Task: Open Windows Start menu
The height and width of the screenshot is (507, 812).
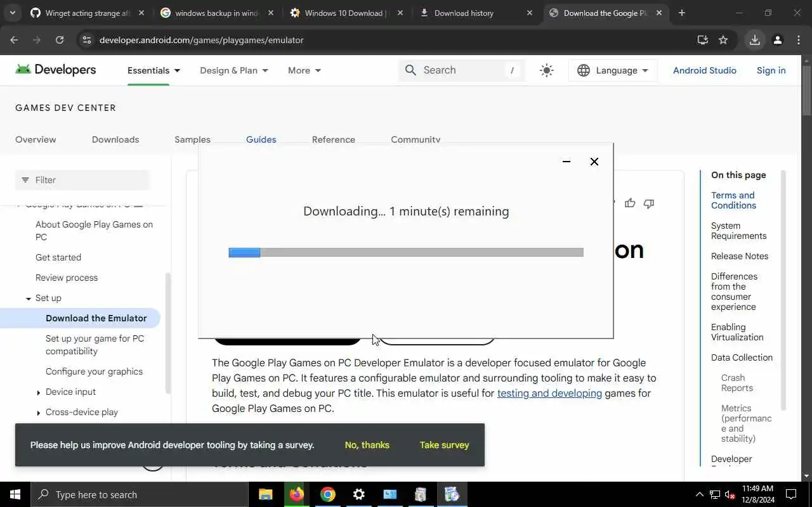Action: coord(15,494)
